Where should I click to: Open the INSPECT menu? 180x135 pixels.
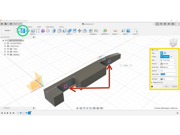pos(115,34)
